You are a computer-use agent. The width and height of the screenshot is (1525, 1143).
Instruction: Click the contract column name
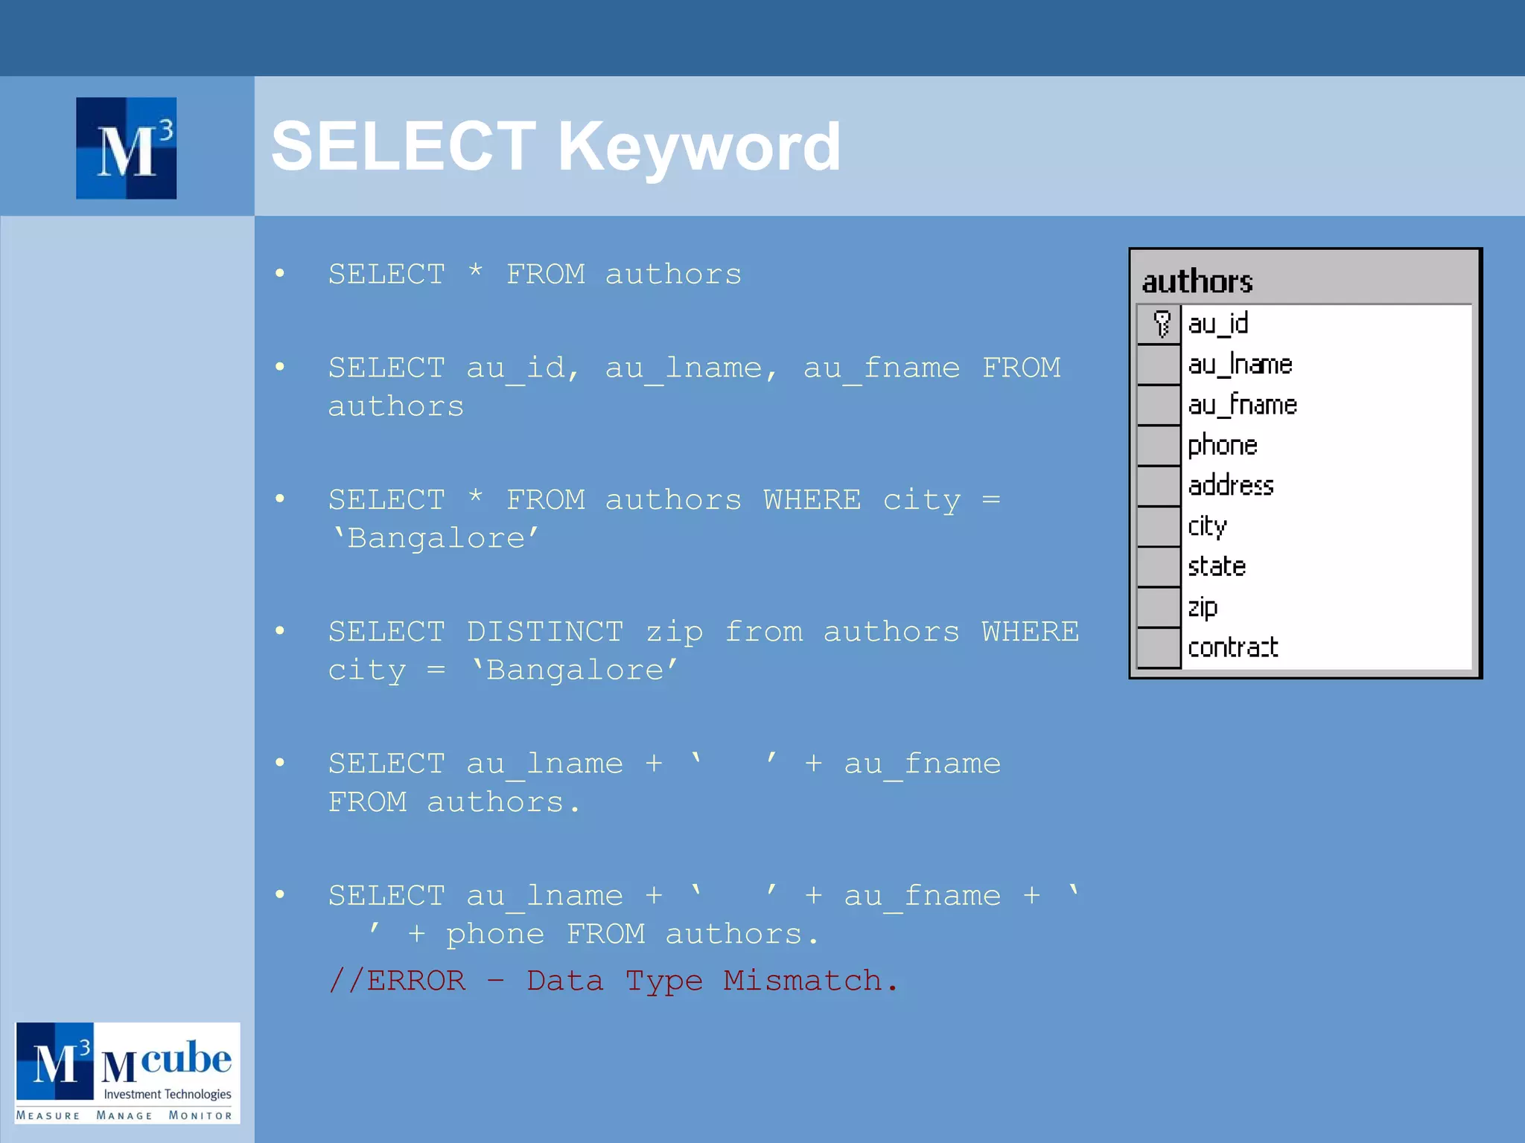(1233, 648)
